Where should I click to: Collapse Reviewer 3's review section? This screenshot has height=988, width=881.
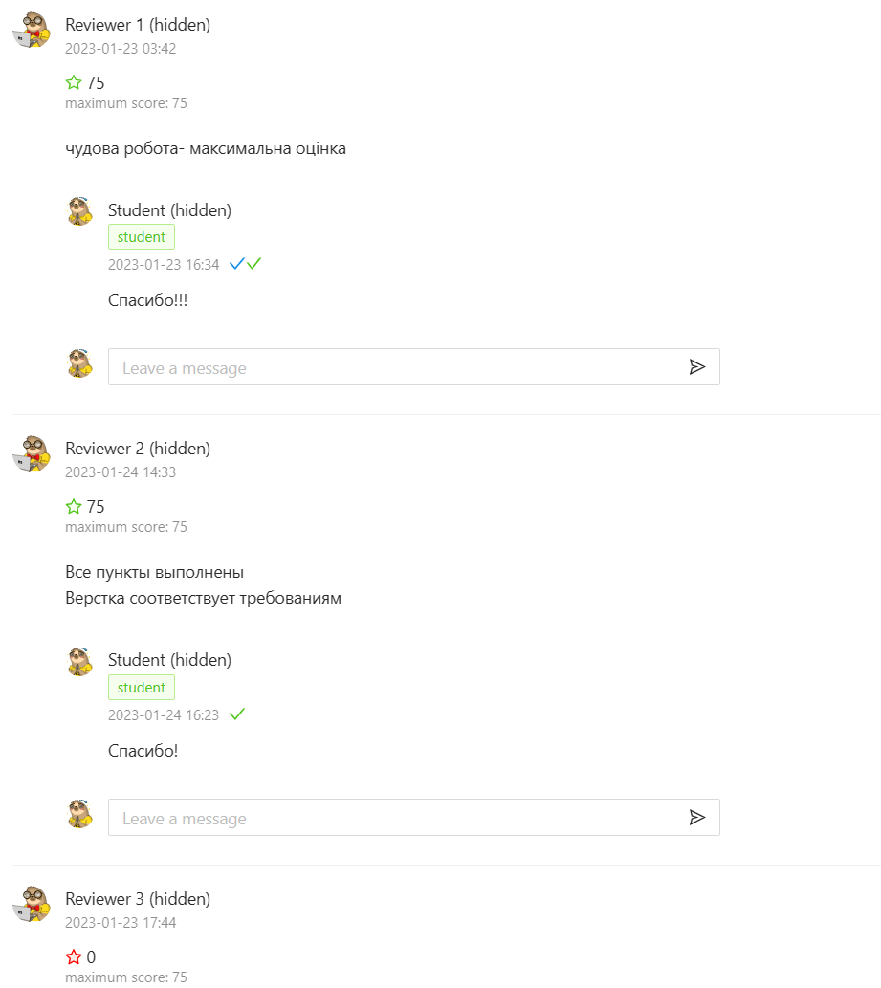click(x=137, y=898)
